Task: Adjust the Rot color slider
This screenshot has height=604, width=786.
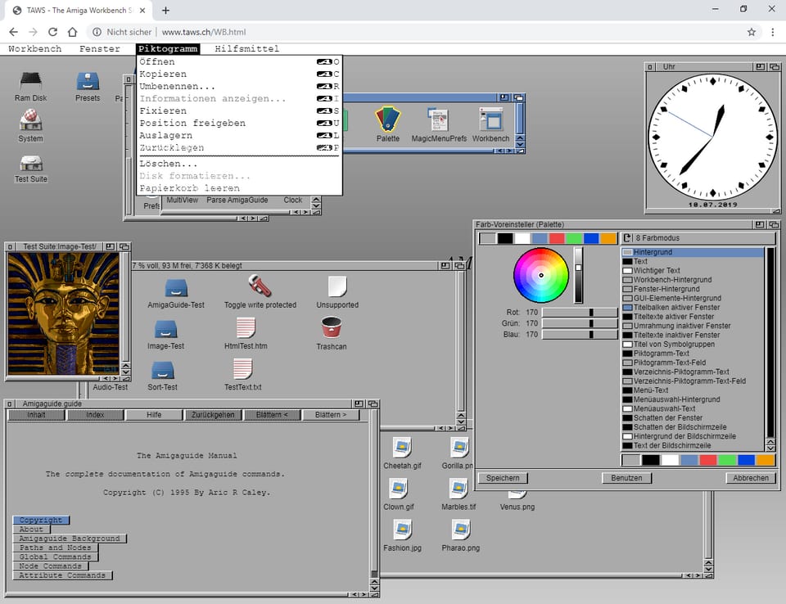Action: 580,313
